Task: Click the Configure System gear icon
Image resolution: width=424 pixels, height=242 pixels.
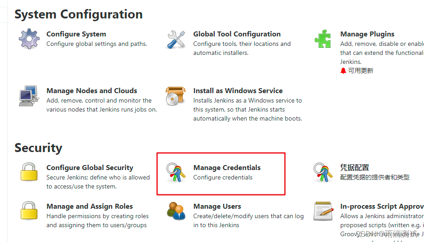Action: click(29, 39)
